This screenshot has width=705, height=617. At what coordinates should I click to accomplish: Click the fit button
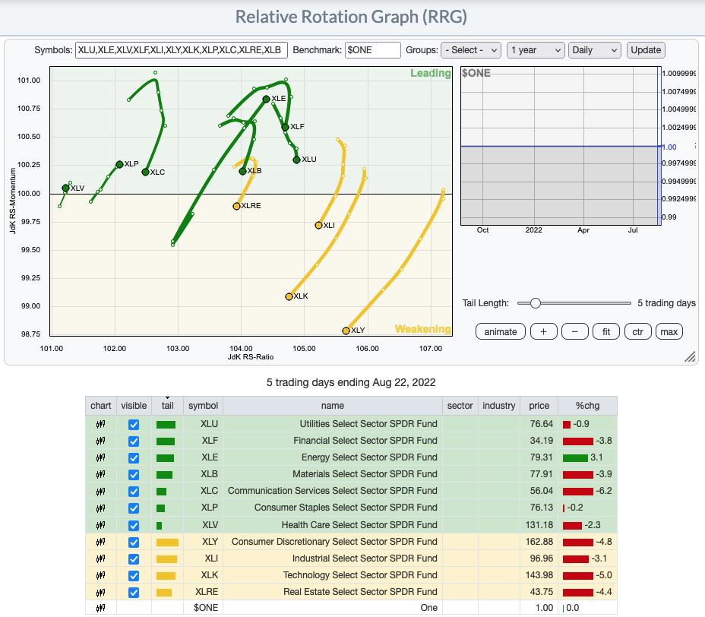[x=606, y=332]
